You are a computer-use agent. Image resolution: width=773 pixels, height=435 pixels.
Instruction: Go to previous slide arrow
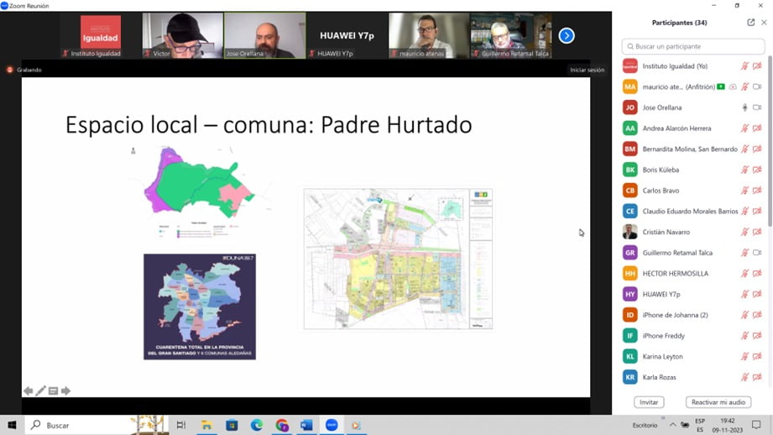(x=28, y=391)
